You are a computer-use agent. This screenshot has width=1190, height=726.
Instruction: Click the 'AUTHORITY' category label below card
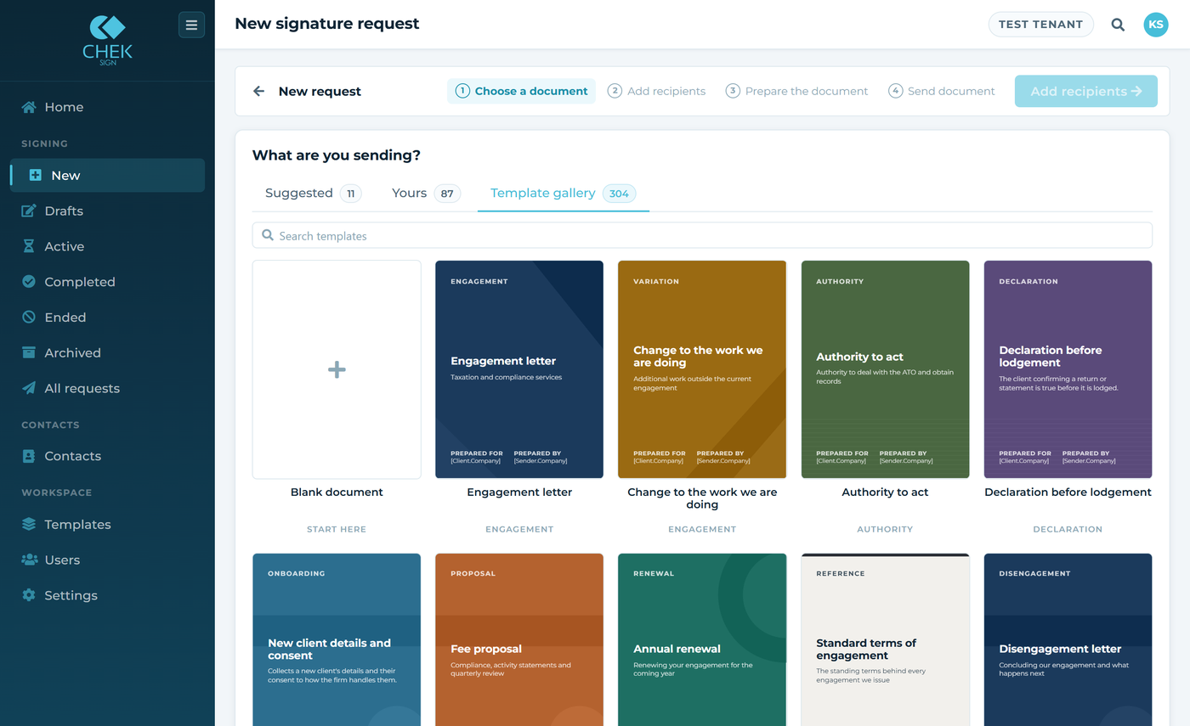(x=885, y=529)
